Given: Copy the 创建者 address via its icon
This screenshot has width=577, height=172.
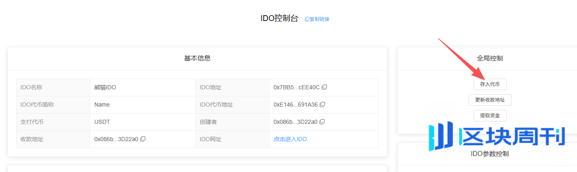Looking at the screenshot, I should click(x=322, y=122).
